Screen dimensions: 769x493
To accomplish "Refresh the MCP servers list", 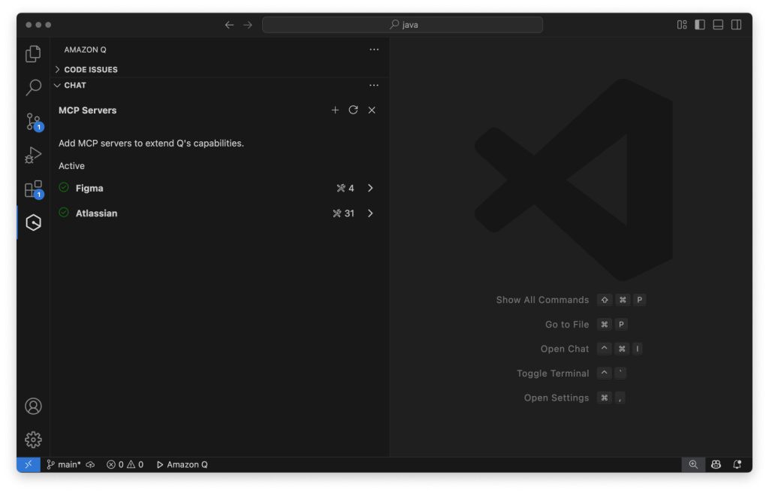I will (x=353, y=110).
